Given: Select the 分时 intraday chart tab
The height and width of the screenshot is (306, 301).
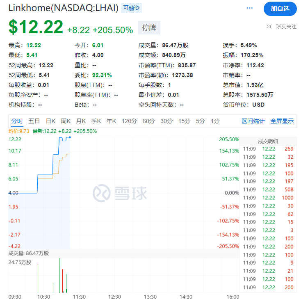Looking at the screenshot, I should [17, 121].
